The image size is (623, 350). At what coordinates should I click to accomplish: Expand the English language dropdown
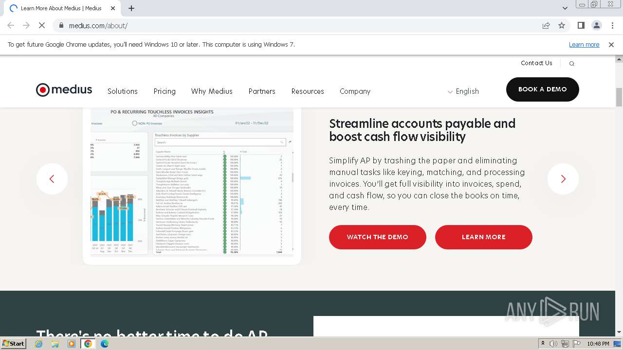coord(463,91)
